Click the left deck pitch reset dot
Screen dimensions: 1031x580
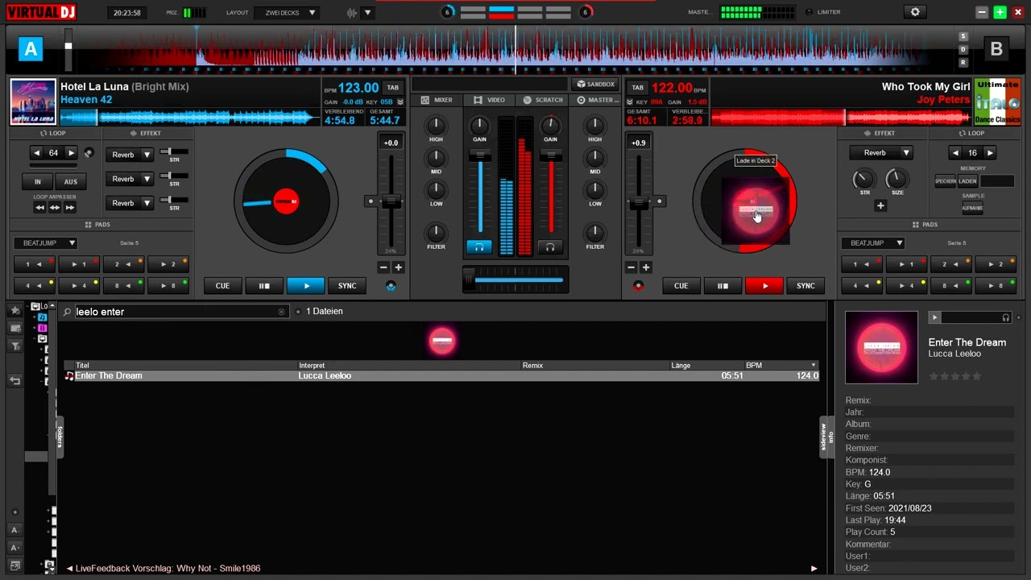point(371,201)
